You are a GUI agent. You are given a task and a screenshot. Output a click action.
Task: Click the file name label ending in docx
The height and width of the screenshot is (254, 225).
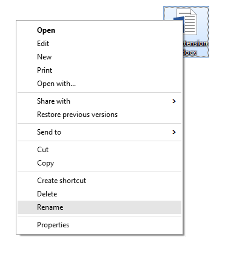pos(195,48)
